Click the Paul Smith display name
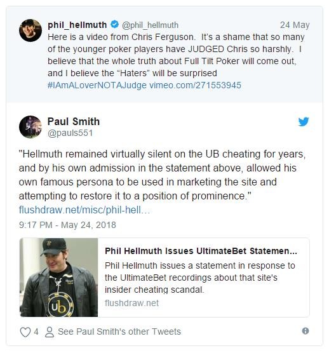Screen dimensions: 329x355 tap(74, 121)
